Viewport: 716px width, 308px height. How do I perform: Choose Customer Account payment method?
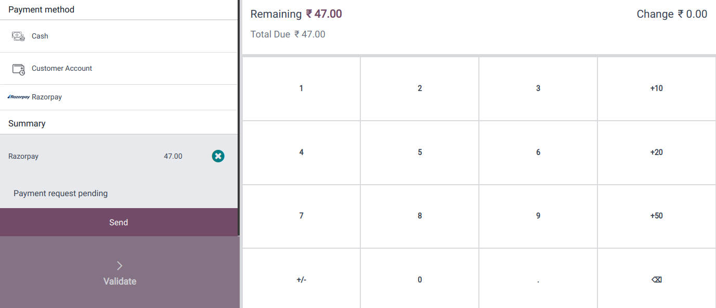coord(119,69)
